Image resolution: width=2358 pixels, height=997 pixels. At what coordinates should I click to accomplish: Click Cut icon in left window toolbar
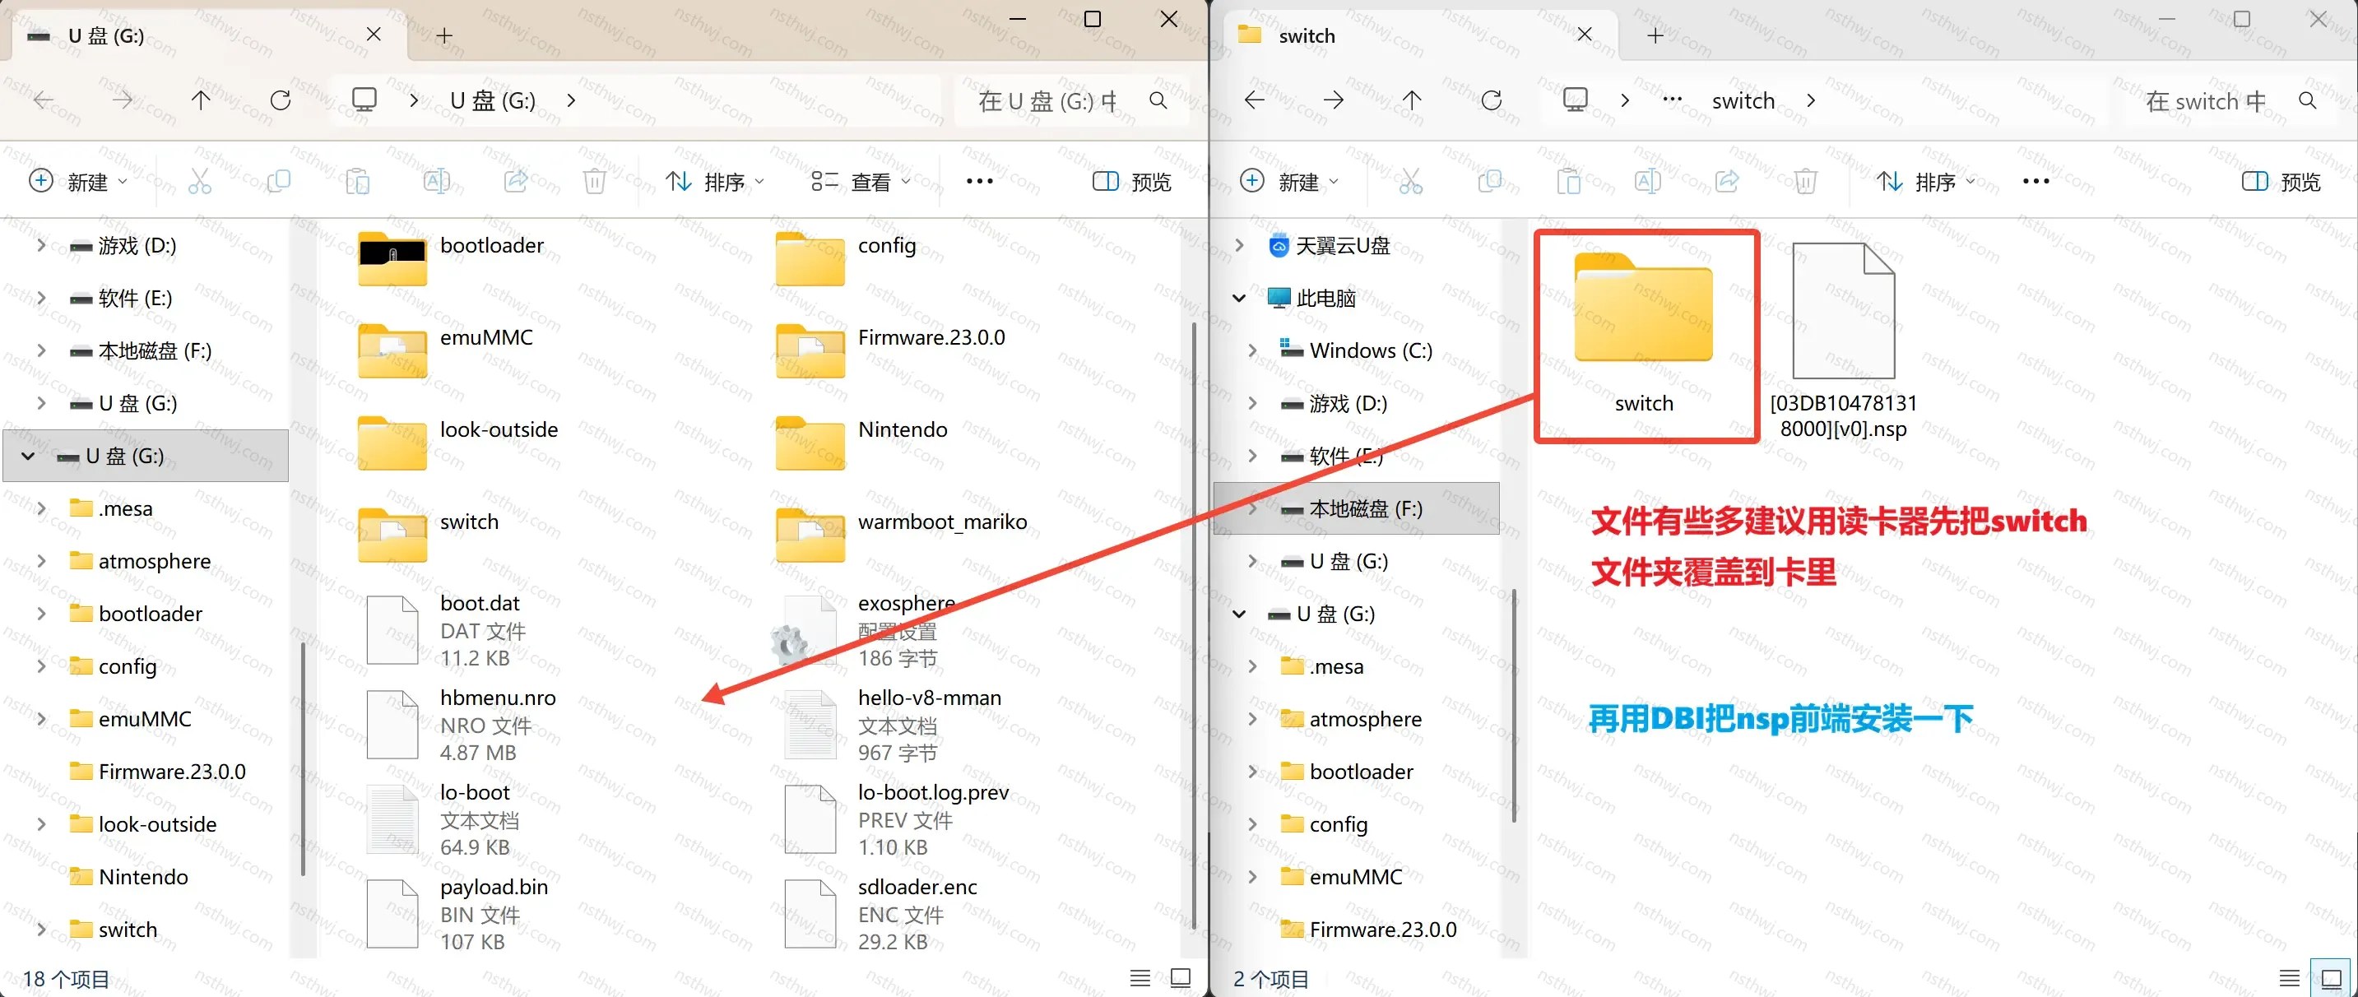click(x=200, y=181)
